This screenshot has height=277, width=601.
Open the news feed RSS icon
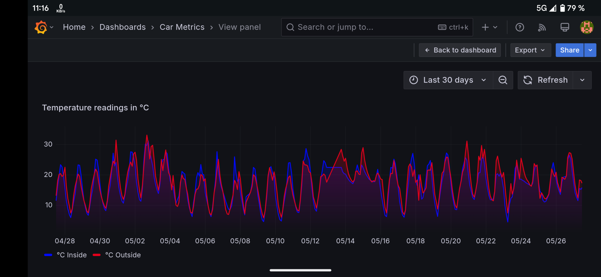pos(542,28)
